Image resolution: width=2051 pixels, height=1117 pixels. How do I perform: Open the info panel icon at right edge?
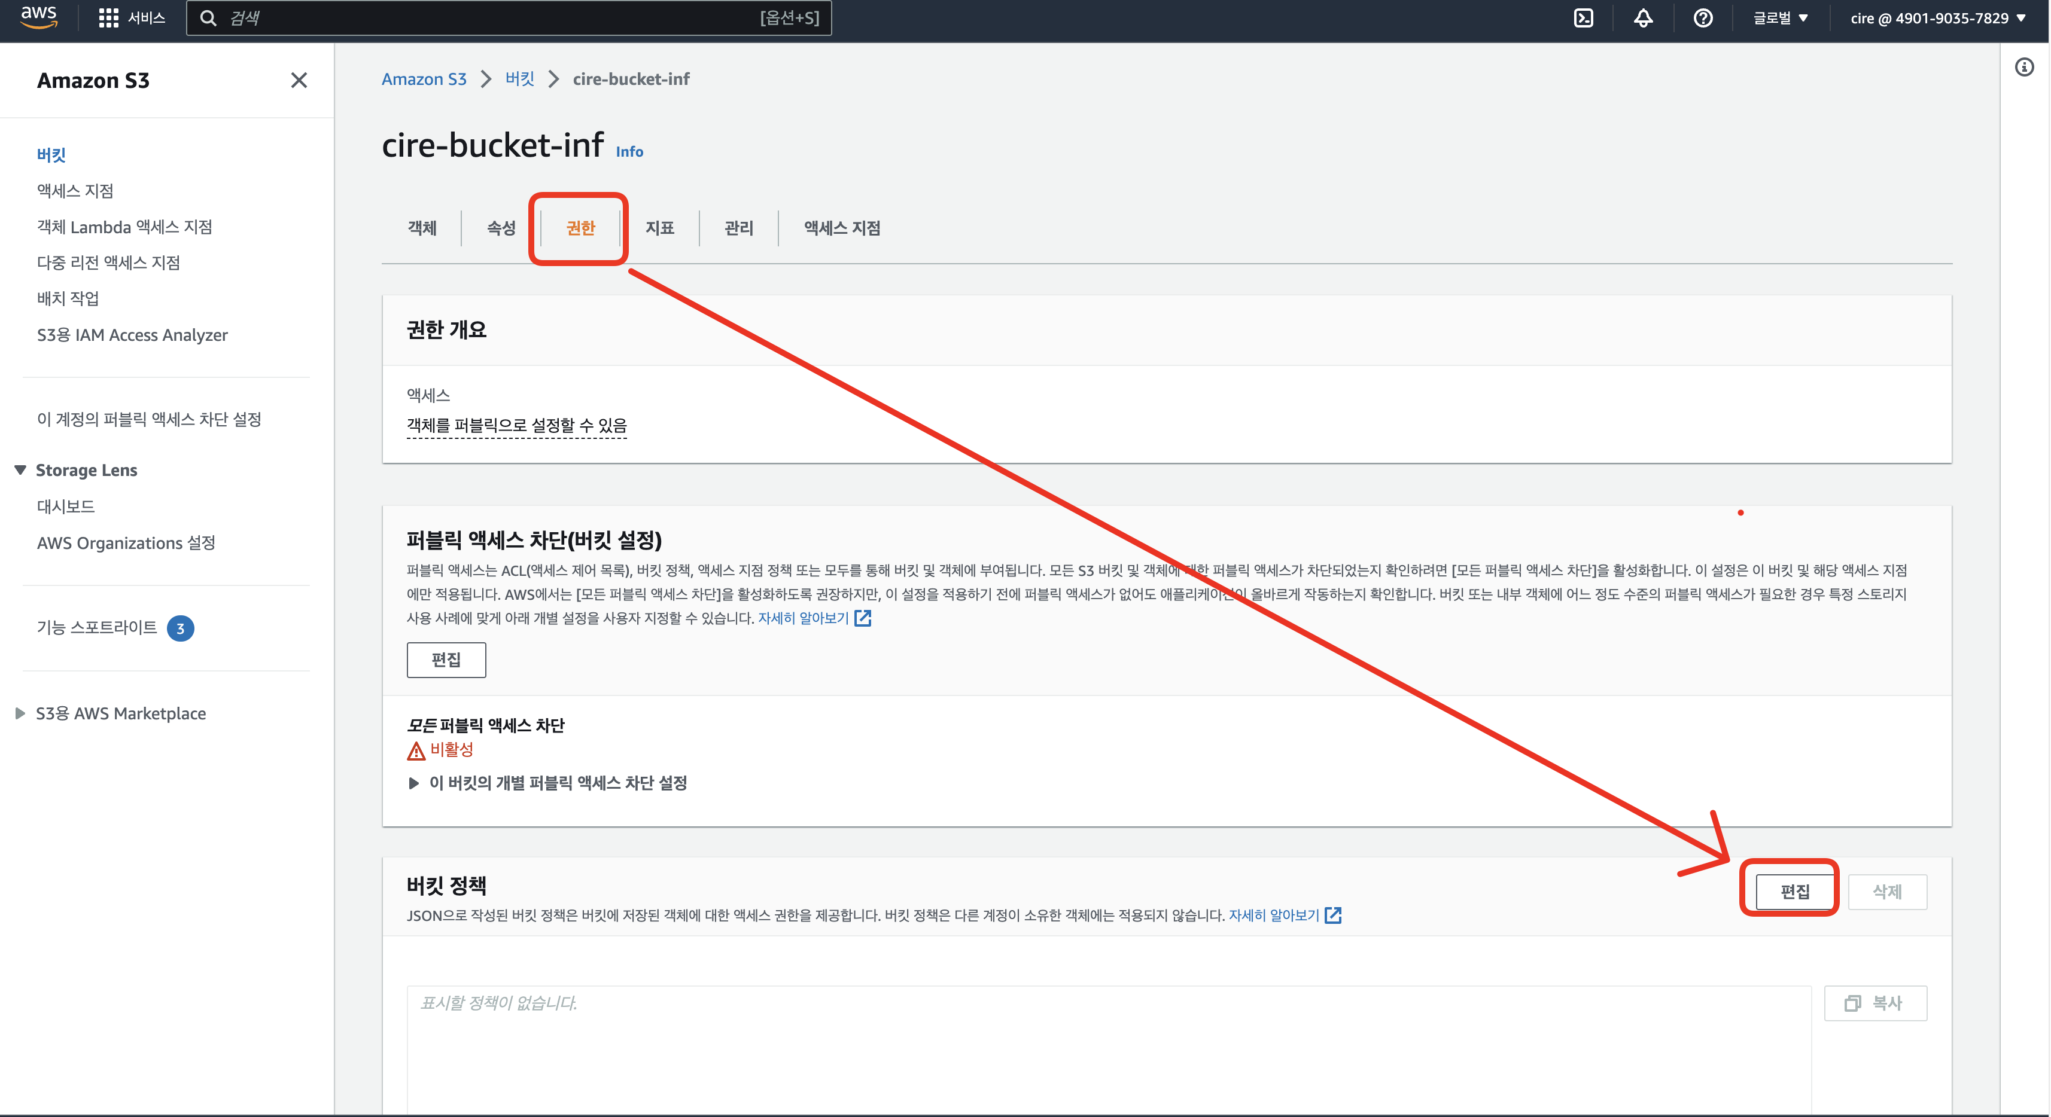coord(2025,67)
